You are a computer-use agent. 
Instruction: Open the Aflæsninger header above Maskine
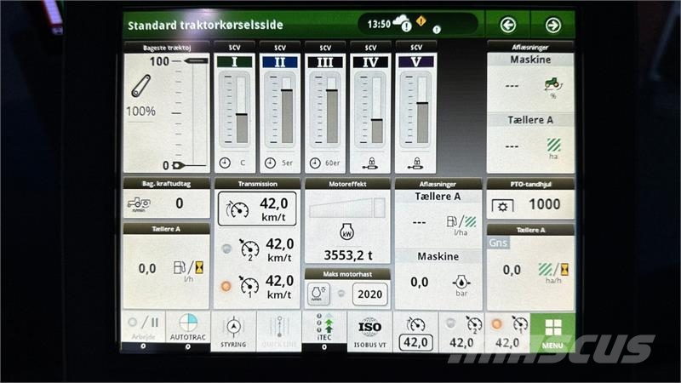coord(530,47)
